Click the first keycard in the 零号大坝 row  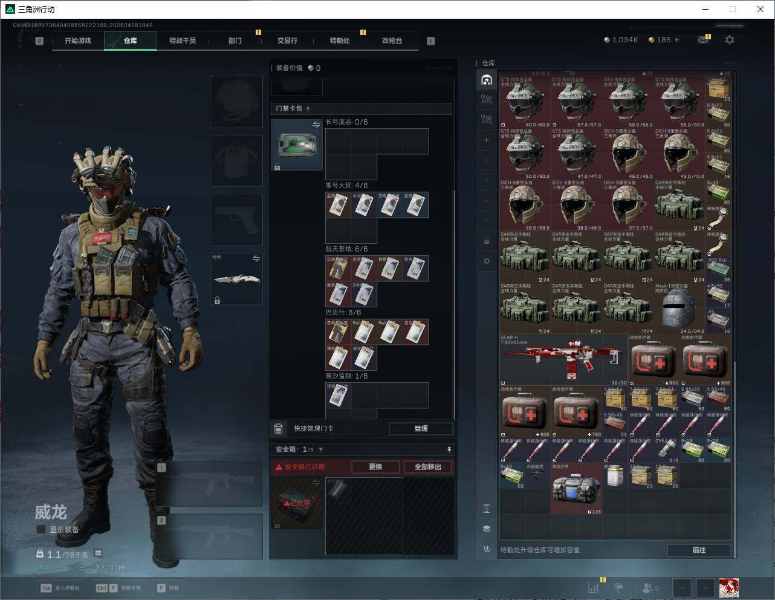click(338, 205)
